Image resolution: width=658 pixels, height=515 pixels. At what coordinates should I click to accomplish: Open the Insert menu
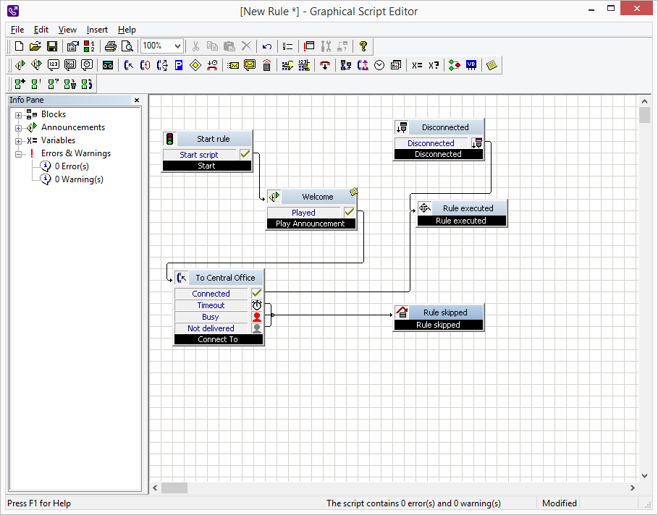coord(97,30)
